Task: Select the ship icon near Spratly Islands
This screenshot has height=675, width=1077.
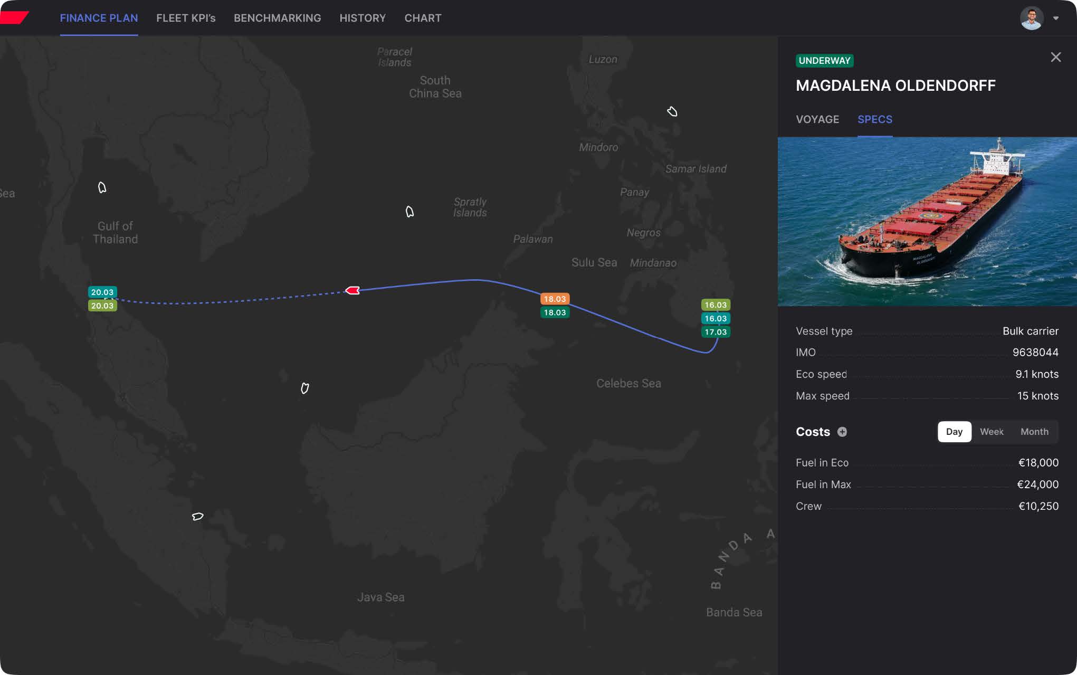Action: [x=410, y=211]
